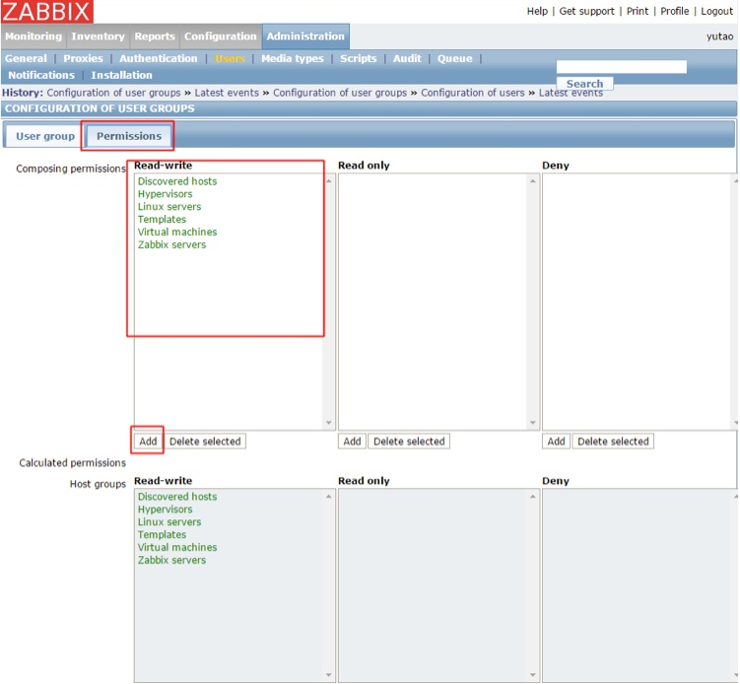Go to the Media types submenu
This screenshot has width=740, height=684.
coord(292,58)
